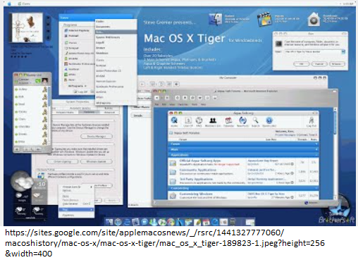Click the Apple logo in top bar
The width and height of the screenshot is (358, 260).
coord(9,4)
